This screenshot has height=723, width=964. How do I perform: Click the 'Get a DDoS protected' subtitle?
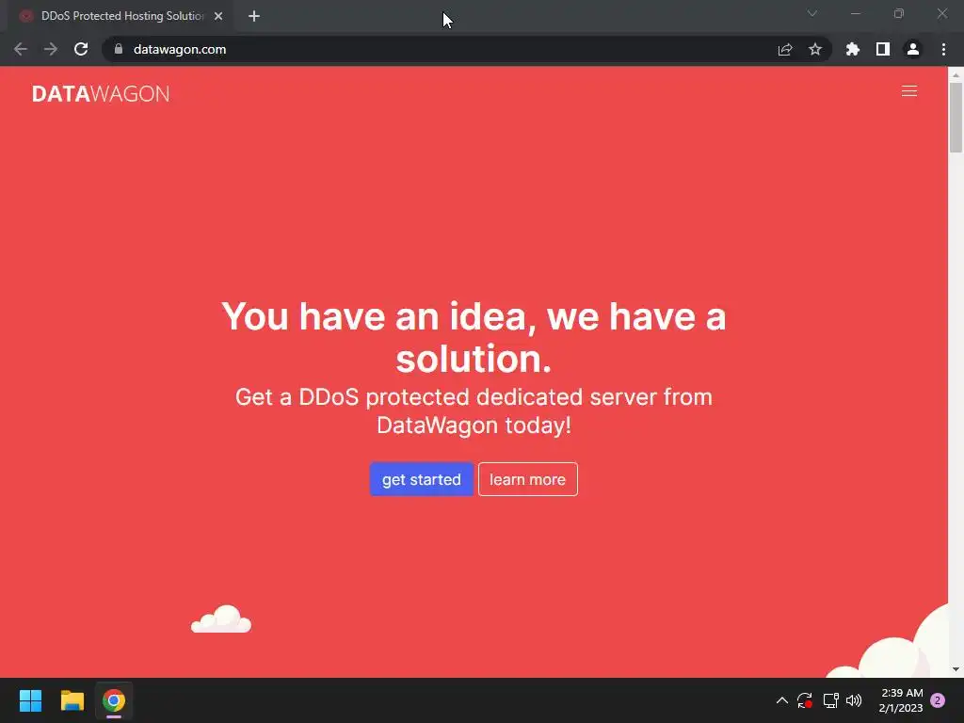click(474, 410)
